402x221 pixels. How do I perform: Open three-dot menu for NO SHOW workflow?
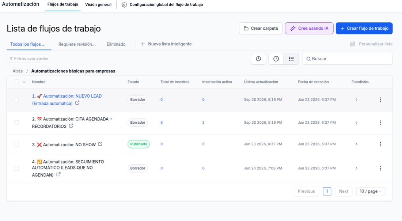pyautogui.click(x=380, y=144)
